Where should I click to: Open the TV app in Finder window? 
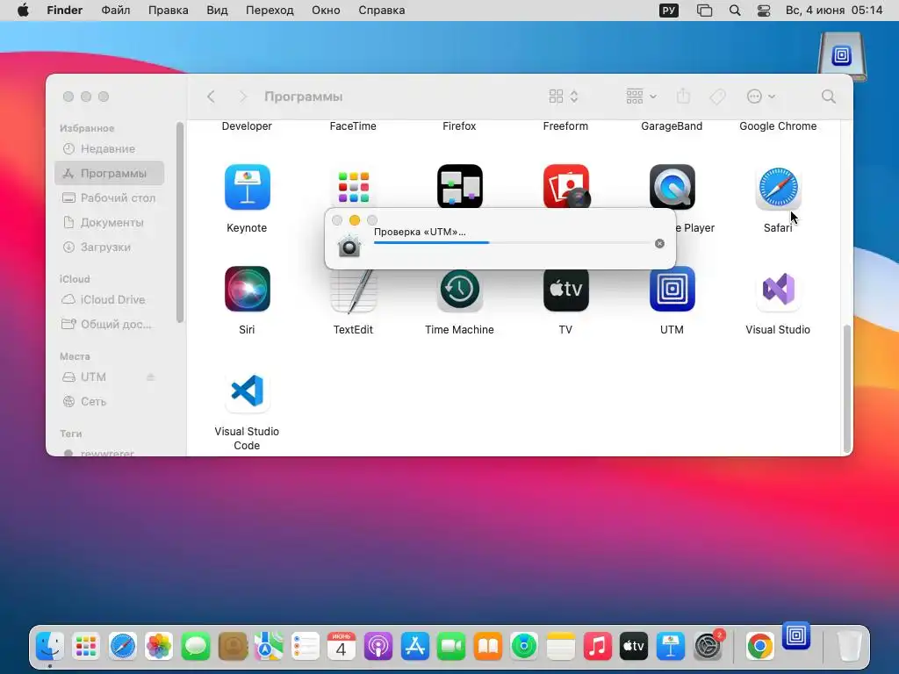click(x=566, y=290)
